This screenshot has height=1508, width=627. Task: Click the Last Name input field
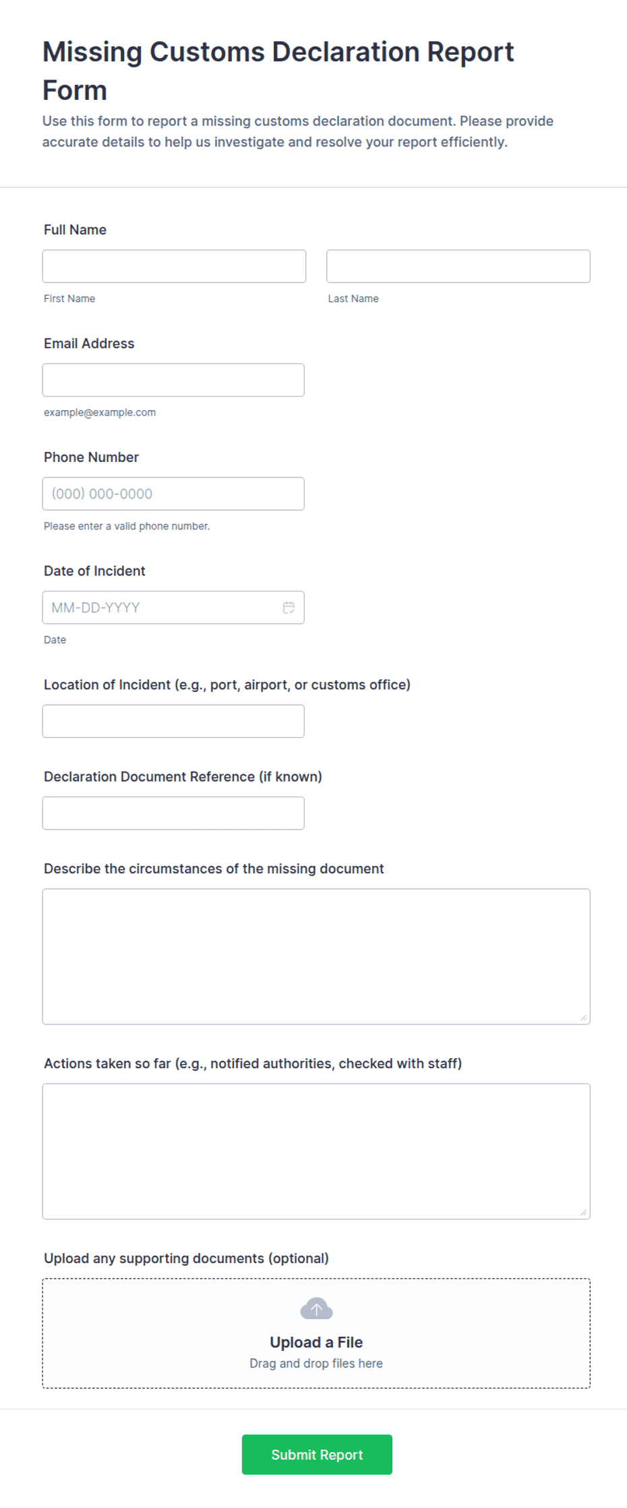pos(458,266)
